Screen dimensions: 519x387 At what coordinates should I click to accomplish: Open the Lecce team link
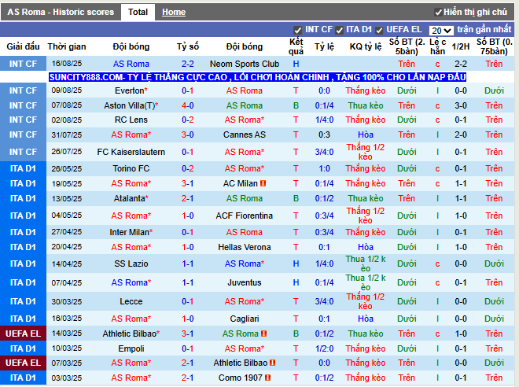tap(131, 301)
